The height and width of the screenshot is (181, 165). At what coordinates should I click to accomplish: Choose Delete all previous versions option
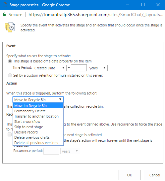pyautogui.click(x=38, y=143)
